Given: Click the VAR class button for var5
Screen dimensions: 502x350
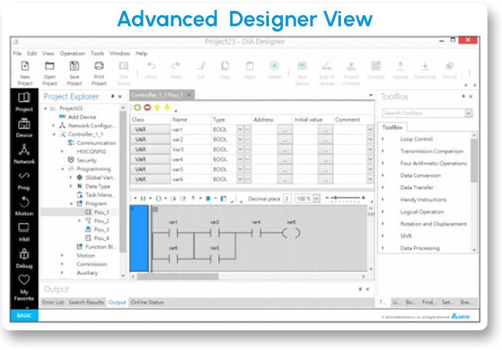Looking at the screenshot, I should tap(150, 169).
